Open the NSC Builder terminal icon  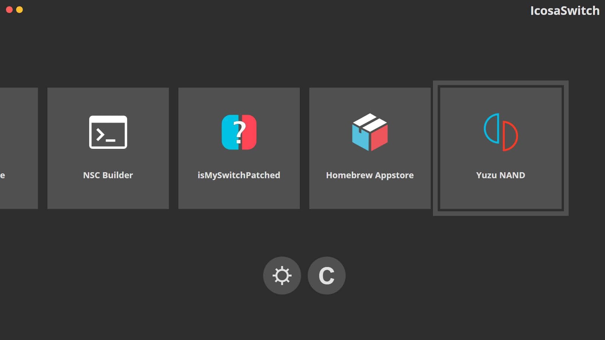[108, 132]
